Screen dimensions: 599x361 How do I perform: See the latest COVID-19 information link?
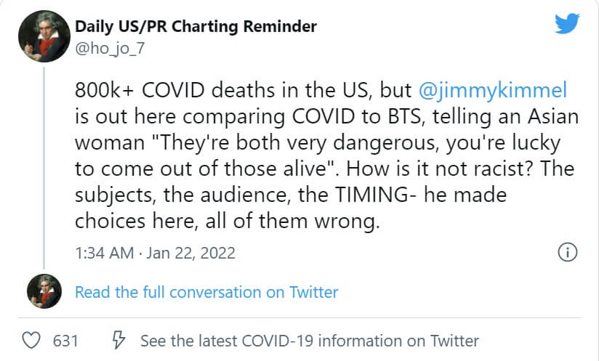pyautogui.click(x=309, y=340)
